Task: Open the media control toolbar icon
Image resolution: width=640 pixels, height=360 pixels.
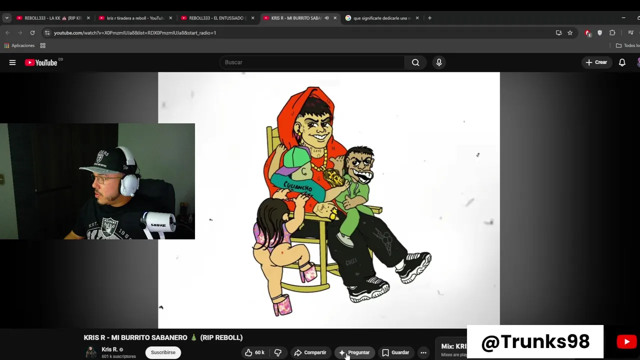Action: 630,33
